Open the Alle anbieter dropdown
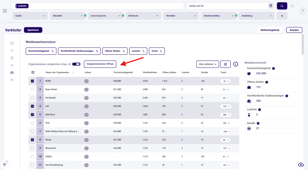Viewport: 308px width, 170px height. coord(208,64)
